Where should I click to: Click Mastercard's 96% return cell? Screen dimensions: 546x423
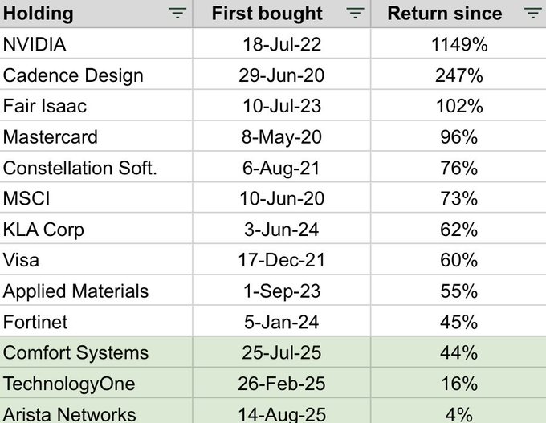pos(458,137)
